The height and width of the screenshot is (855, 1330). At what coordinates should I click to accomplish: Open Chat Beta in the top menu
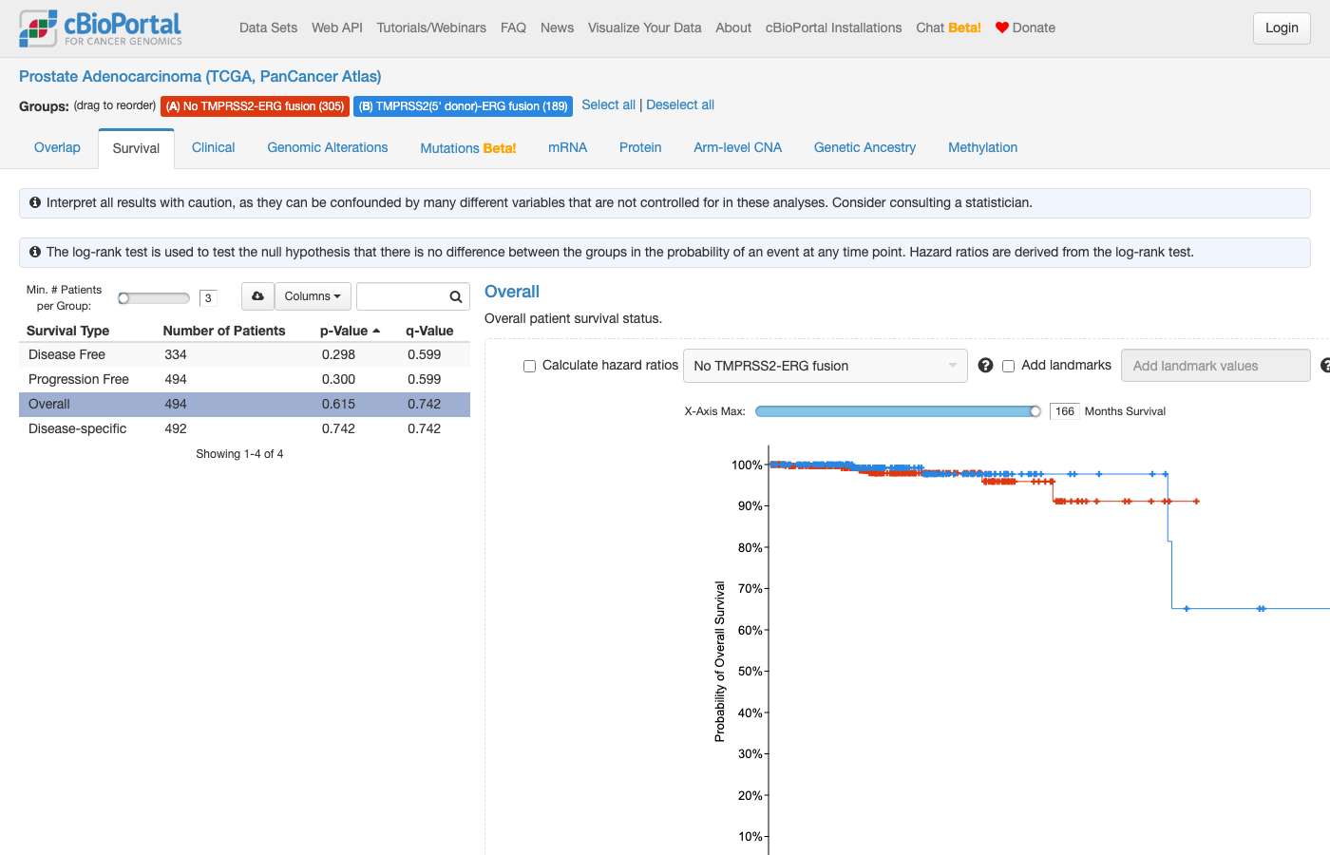click(x=949, y=28)
